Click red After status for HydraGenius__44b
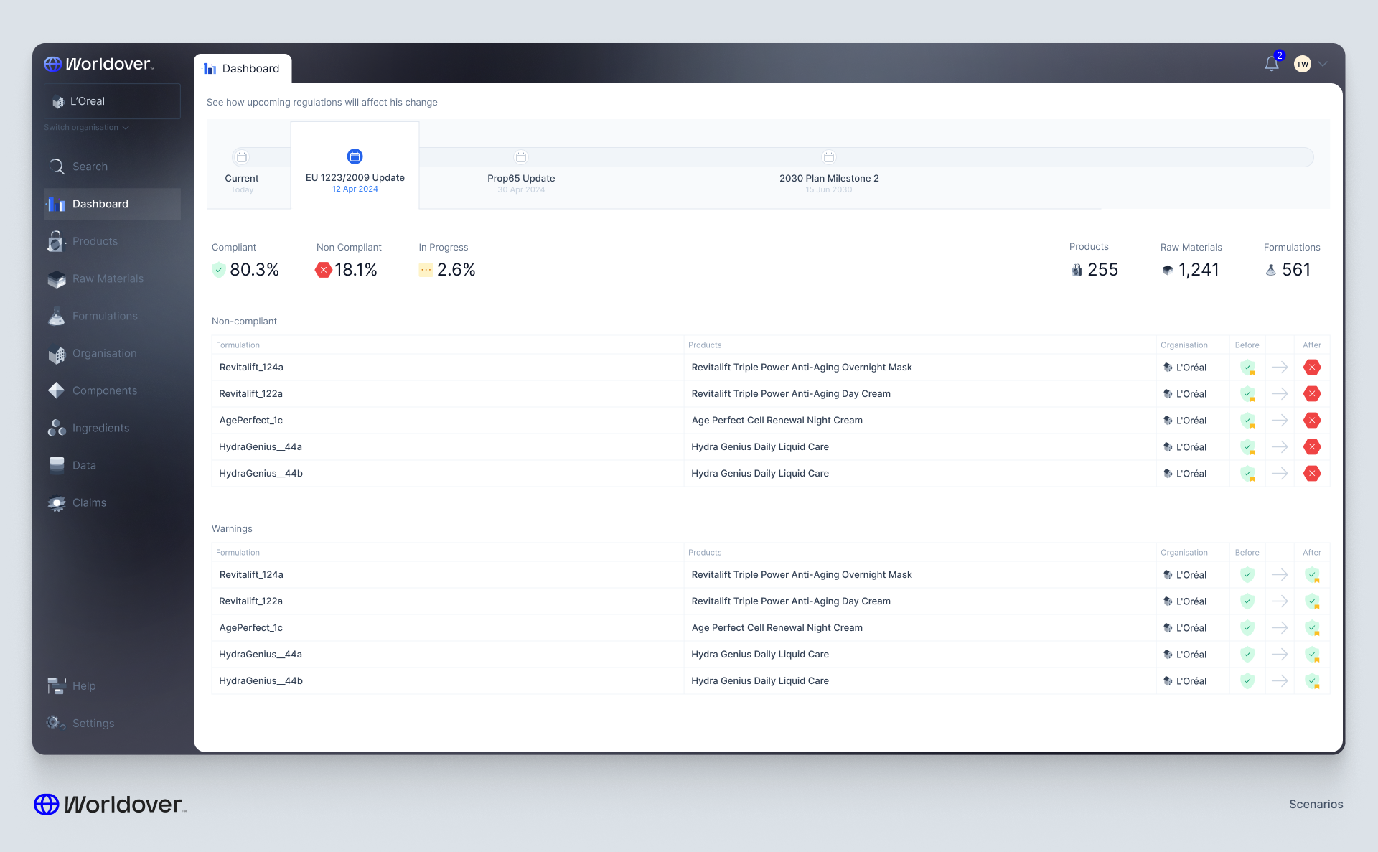 (1312, 474)
